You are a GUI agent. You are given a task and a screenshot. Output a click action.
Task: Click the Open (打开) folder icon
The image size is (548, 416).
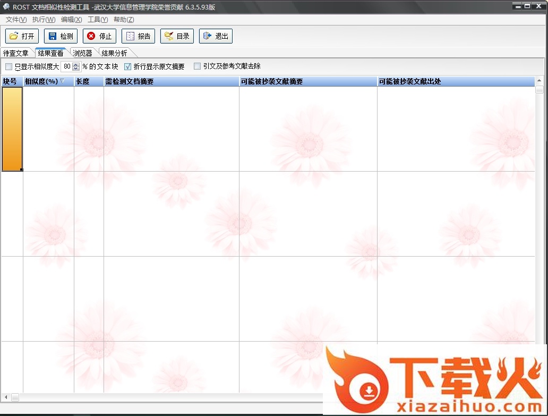(x=14, y=36)
